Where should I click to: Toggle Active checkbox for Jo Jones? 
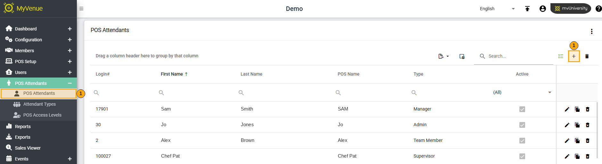[522, 125]
